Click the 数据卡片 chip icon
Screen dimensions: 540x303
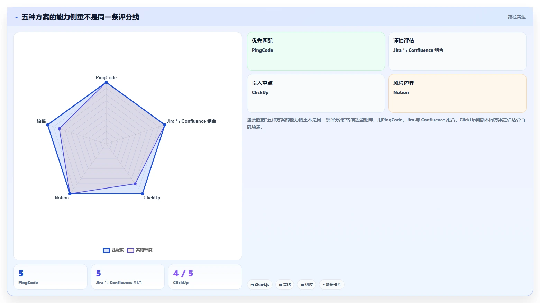click(324, 285)
